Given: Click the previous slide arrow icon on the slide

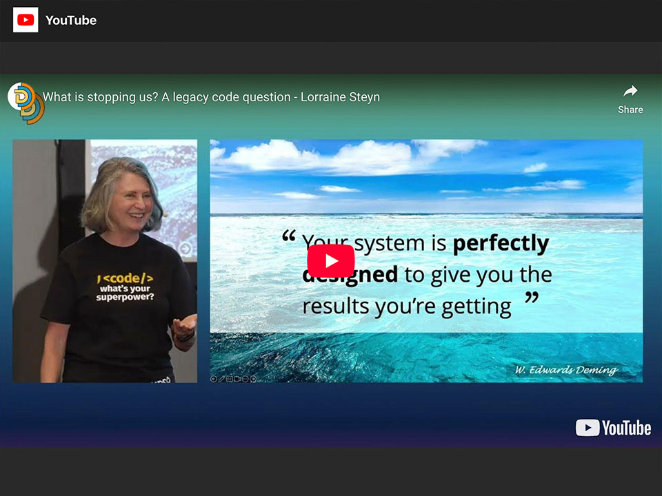Looking at the screenshot, I should coord(214,378).
